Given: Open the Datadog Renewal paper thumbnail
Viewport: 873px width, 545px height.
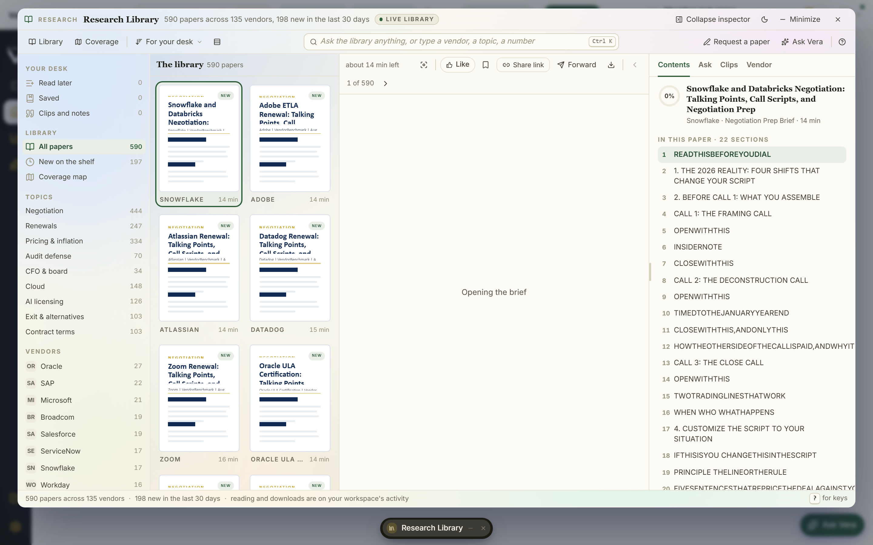Looking at the screenshot, I should click(x=290, y=268).
